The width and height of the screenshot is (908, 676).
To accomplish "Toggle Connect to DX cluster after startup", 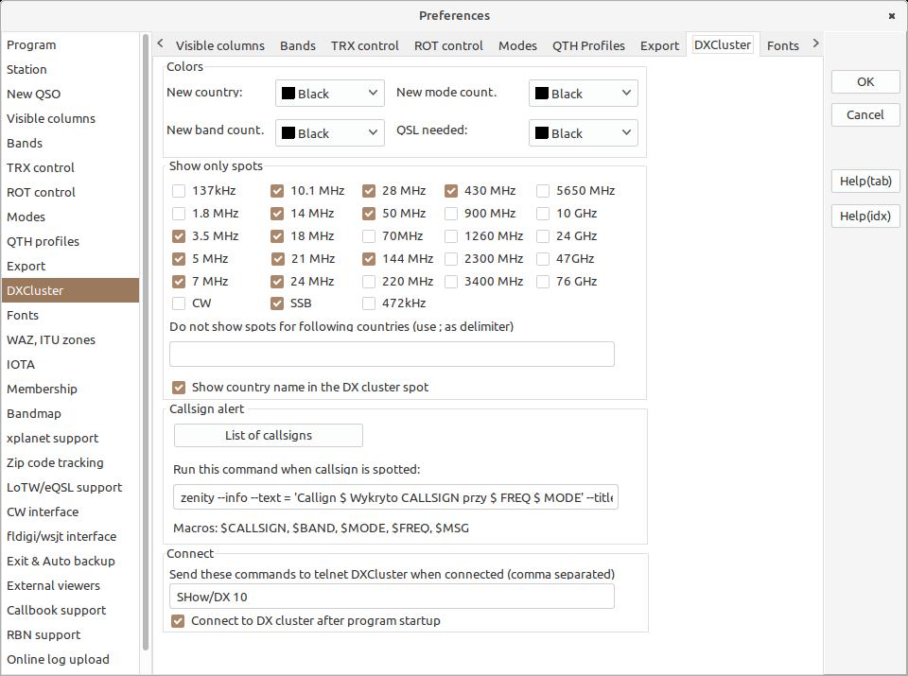I will [x=178, y=621].
